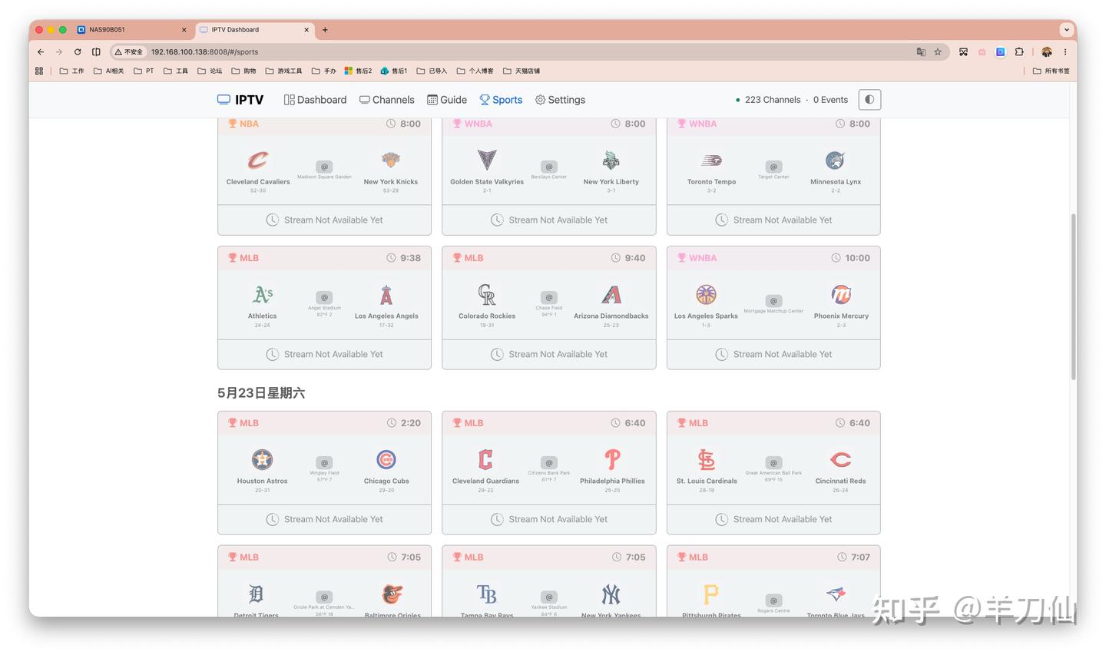Bookmark this page with the star icon
This screenshot has height=655, width=1106.
coord(938,51)
